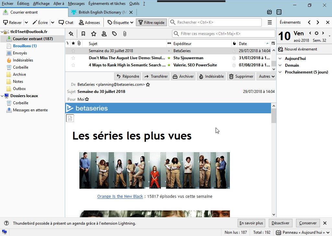Open the Thunderbird hamburger application menu
Viewport: 332px width, 236px height.
[269, 22]
